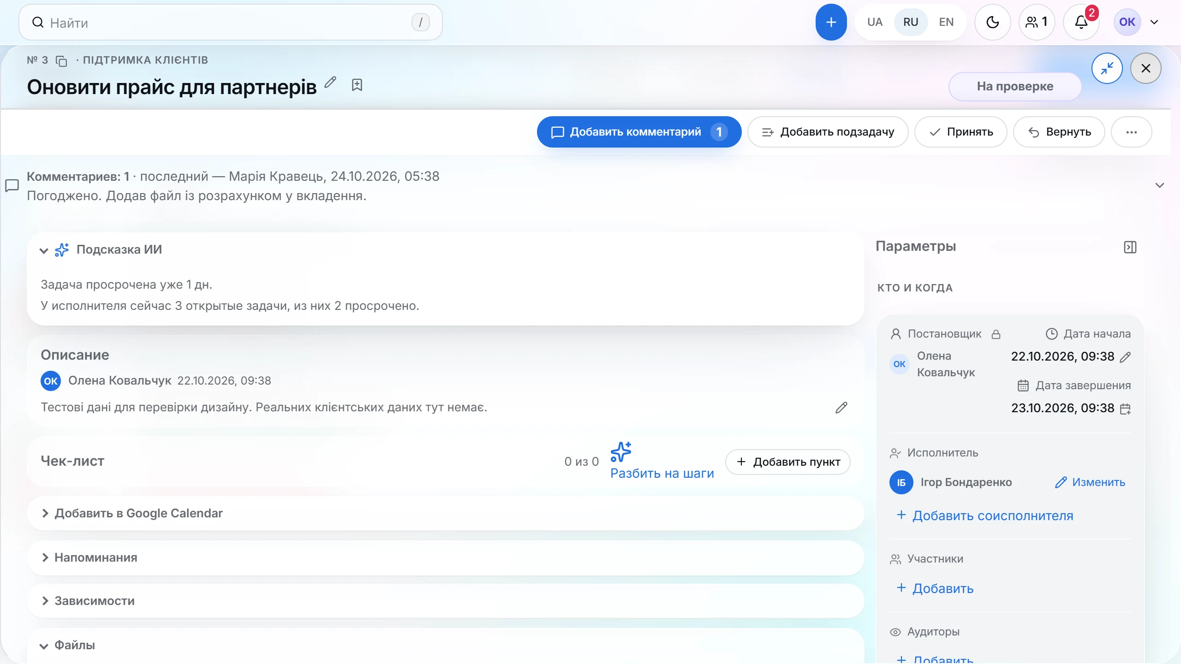
Task: Expand the Зависимости section
Action: click(445, 601)
